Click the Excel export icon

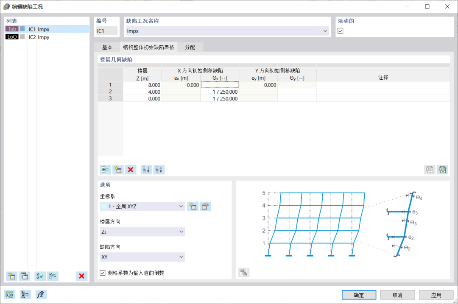coord(442,170)
